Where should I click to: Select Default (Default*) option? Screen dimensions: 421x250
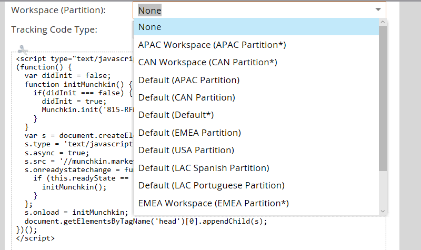tap(256, 115)
